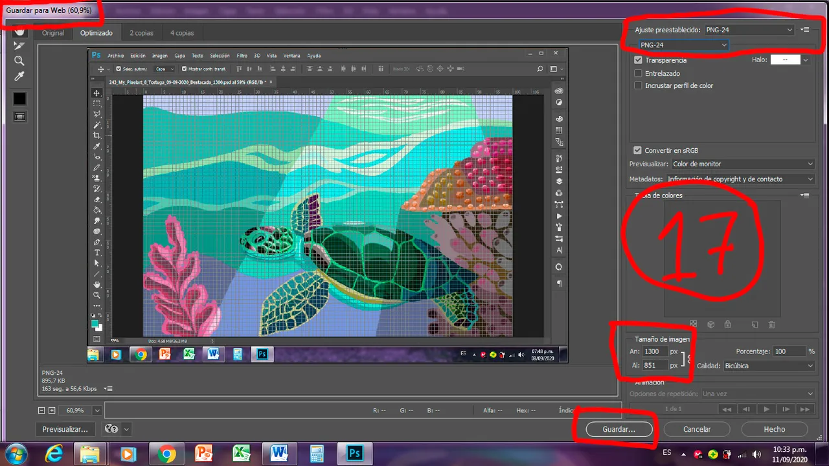
Task: Click the first frame animation button
Action: 727,409
